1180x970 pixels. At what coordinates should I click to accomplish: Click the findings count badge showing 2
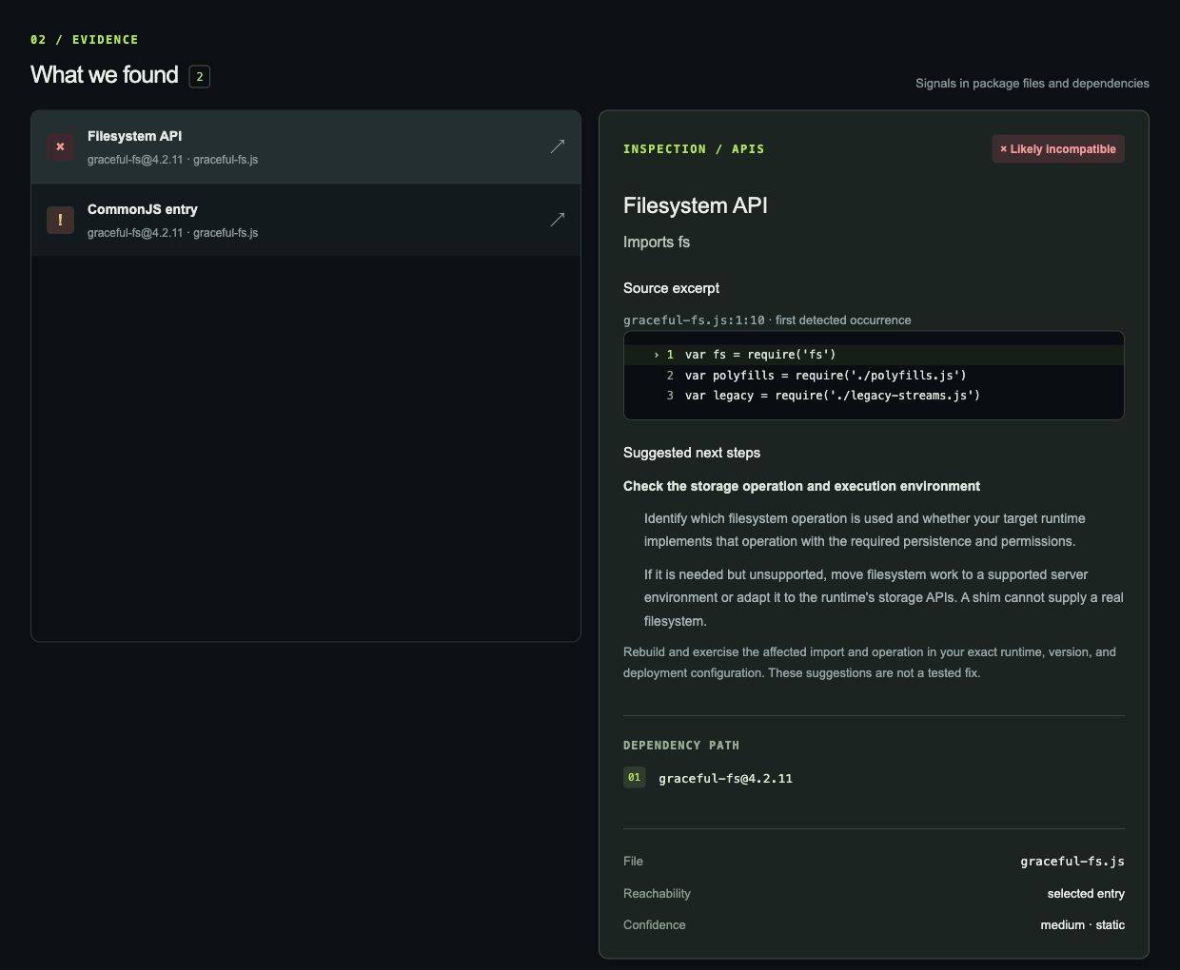[x=199, y=76]
